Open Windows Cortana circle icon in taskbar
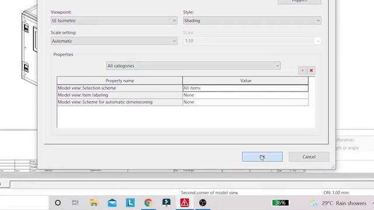Viewport: 374px width, 210px height. click(x=58, y=203)
